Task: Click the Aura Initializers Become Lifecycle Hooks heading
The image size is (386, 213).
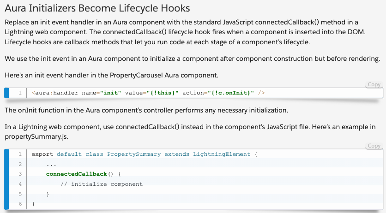Action: click(x=97, y=8)
